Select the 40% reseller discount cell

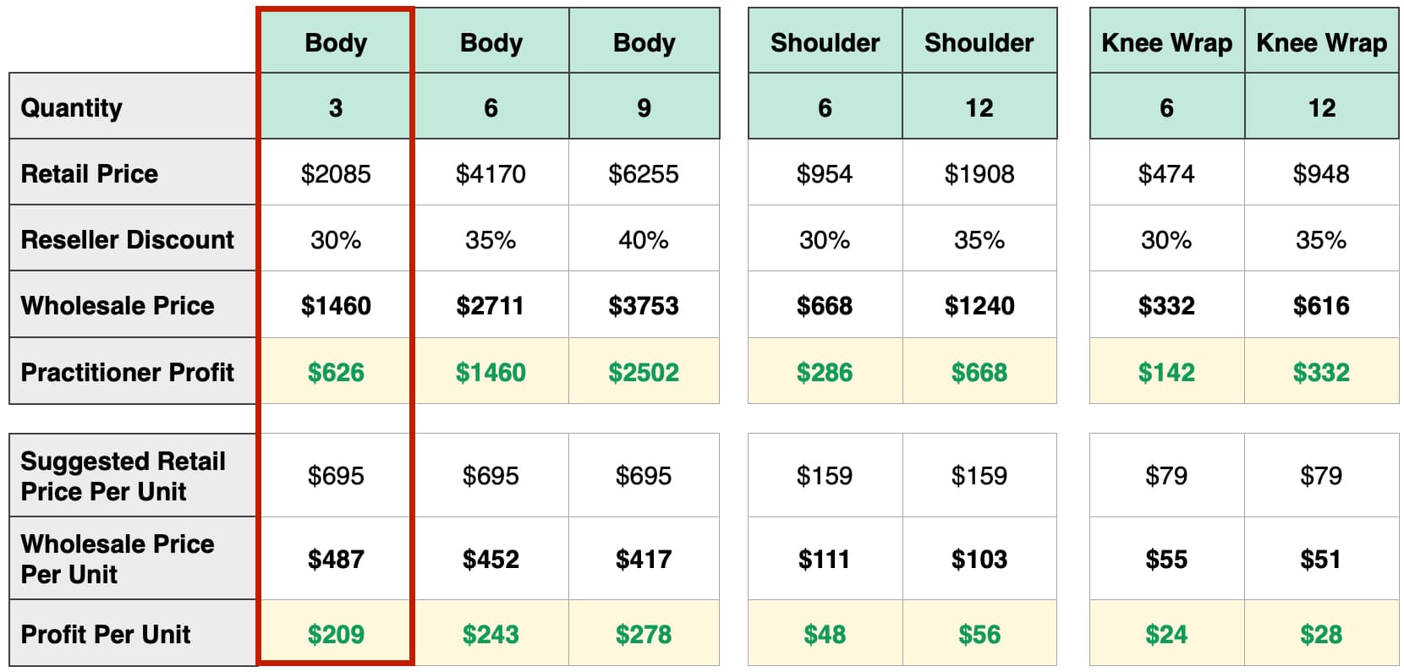tap(644, 239)
